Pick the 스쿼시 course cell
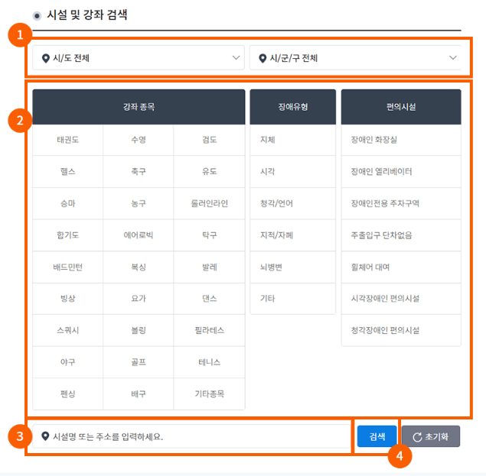 (68, 331)
